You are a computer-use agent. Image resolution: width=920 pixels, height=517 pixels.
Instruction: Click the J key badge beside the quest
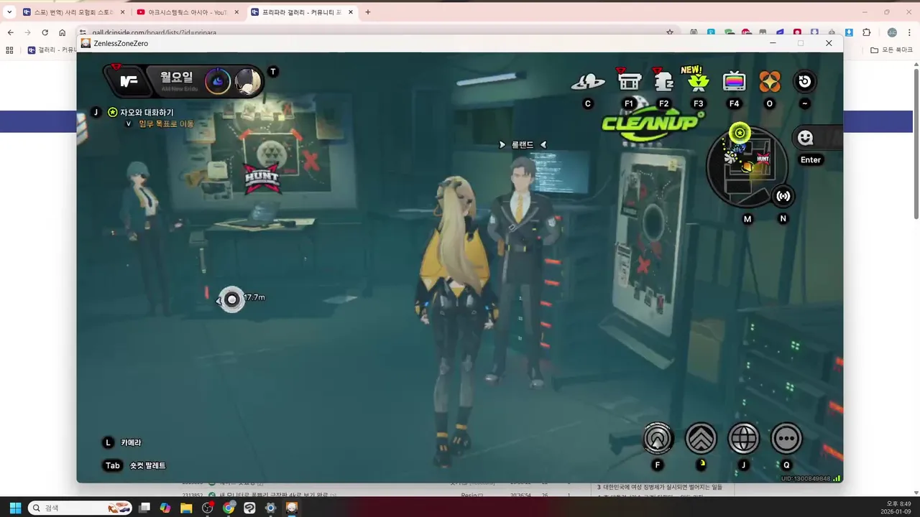tap(96, 113)
